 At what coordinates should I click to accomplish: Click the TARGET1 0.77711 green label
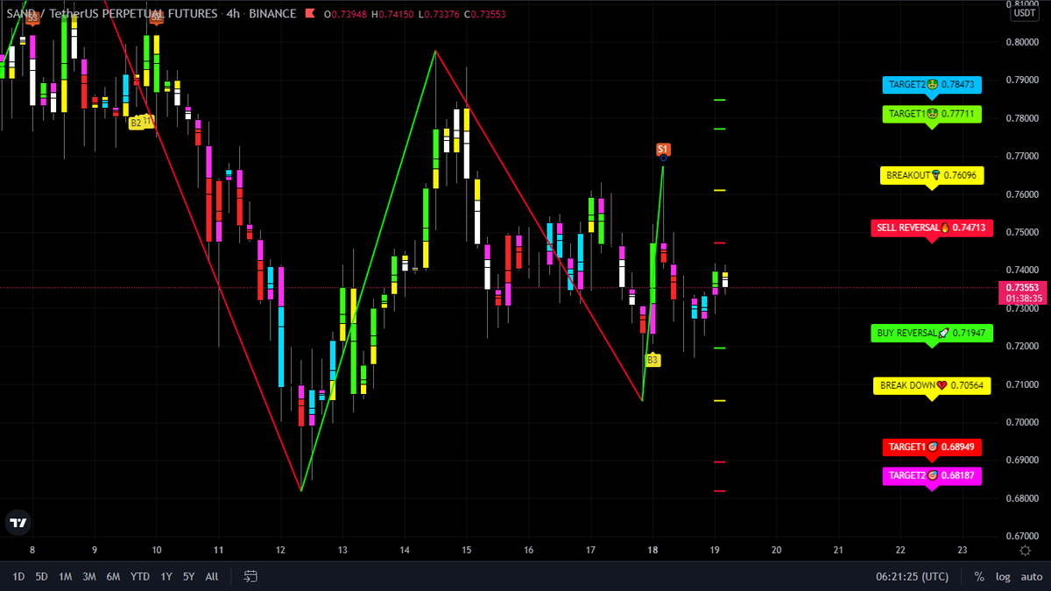pos(932,114)
